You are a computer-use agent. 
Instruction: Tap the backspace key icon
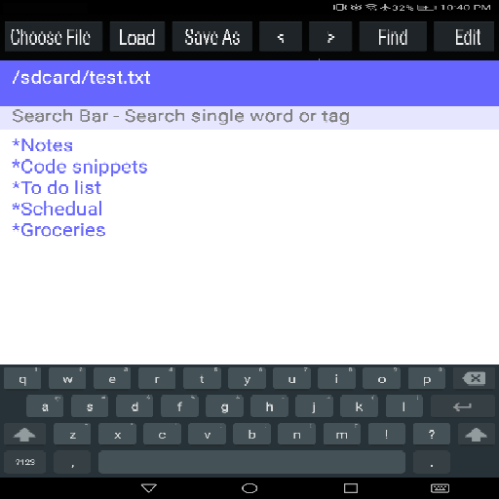pos(474,378)
